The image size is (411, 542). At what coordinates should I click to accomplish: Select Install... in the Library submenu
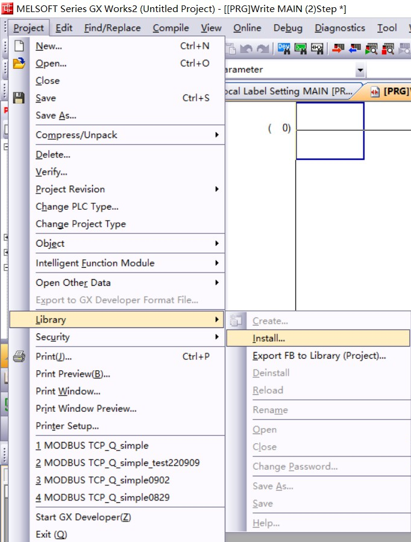click(x=318, y=338)
